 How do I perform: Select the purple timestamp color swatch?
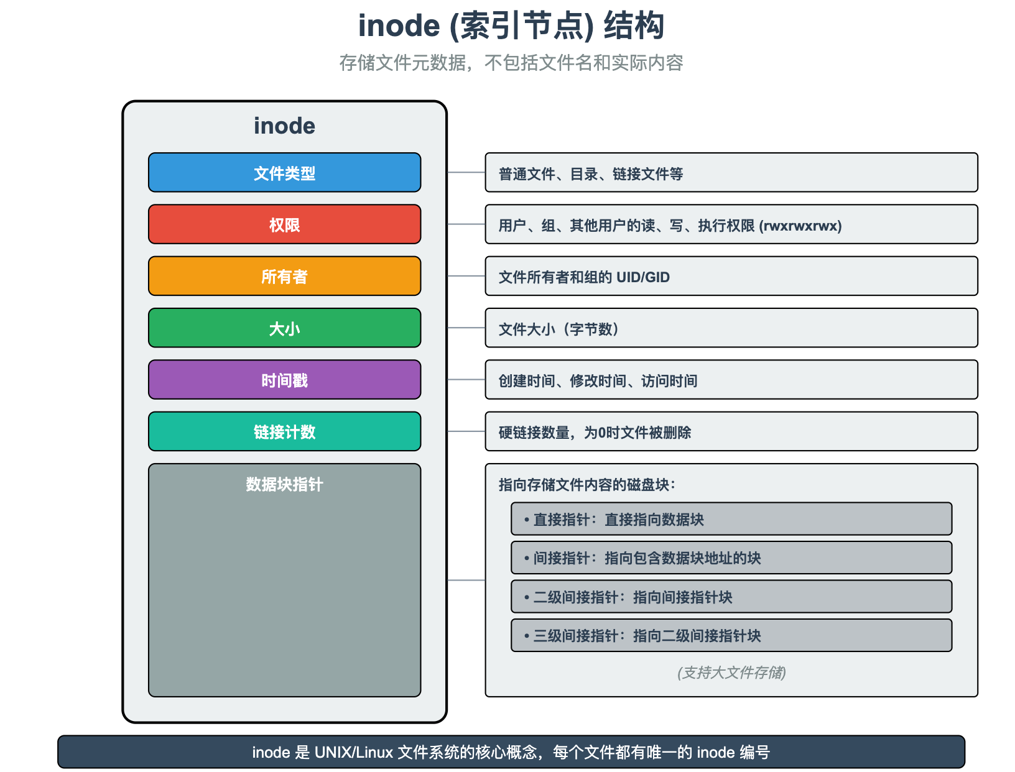[284, 380]
